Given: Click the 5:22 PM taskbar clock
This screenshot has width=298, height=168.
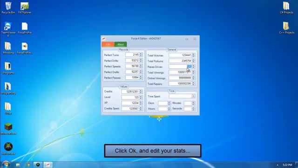Looking at the screenshot, I should [287, 165].
